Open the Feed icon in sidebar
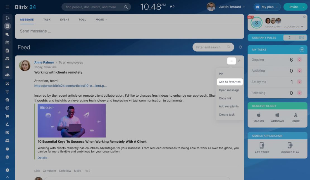 tap(7, 26)
